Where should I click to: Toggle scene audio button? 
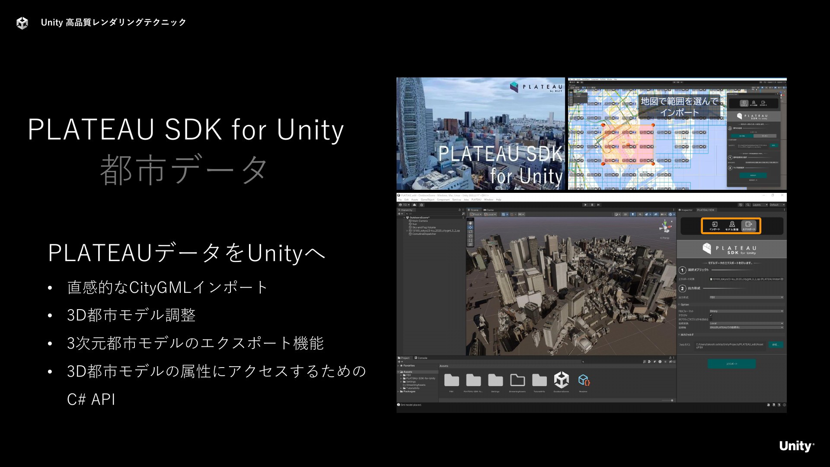coord(640,214)
